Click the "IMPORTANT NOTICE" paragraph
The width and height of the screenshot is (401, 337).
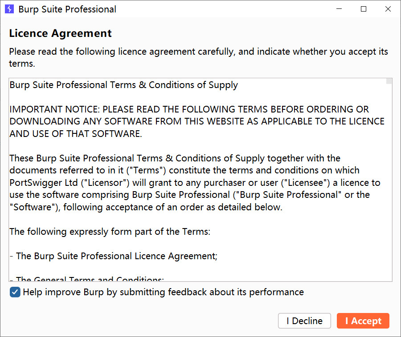pos(196,121)
